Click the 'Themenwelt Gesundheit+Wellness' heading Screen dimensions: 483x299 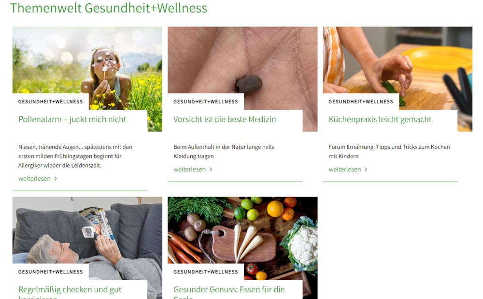tap(108, 8)
